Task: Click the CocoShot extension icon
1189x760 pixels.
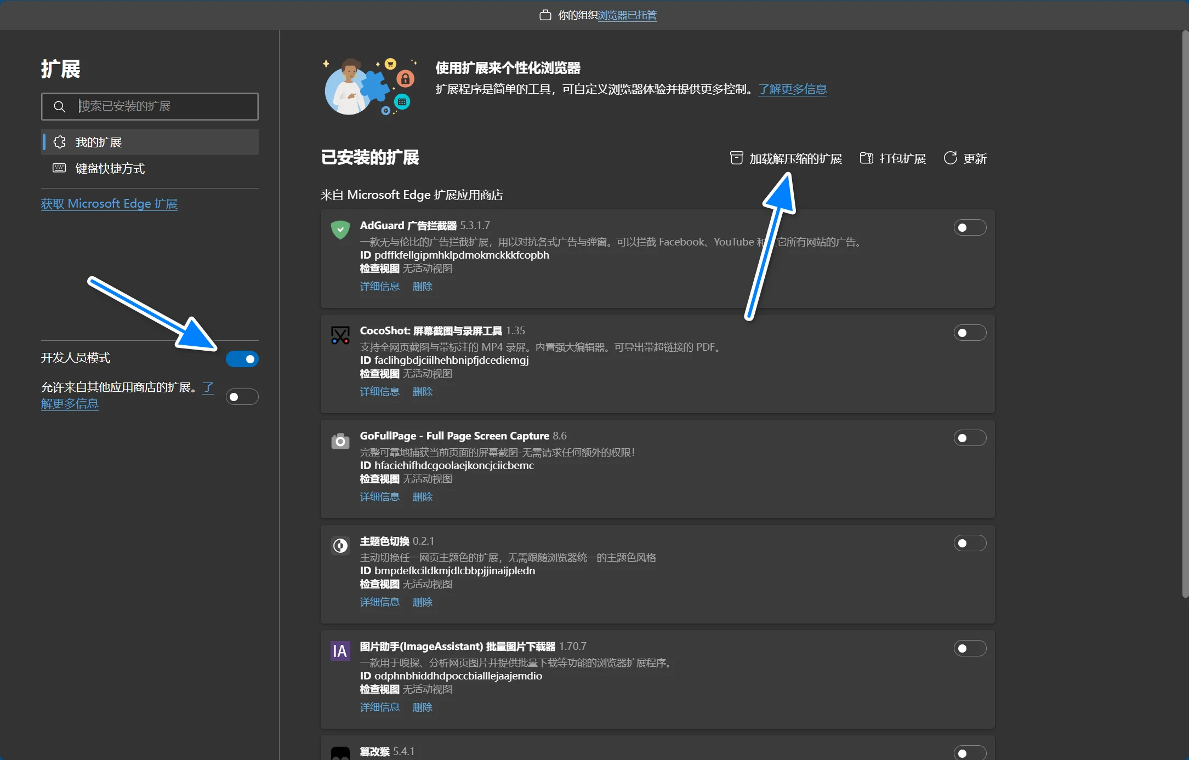Action: (x=340, y=335)
